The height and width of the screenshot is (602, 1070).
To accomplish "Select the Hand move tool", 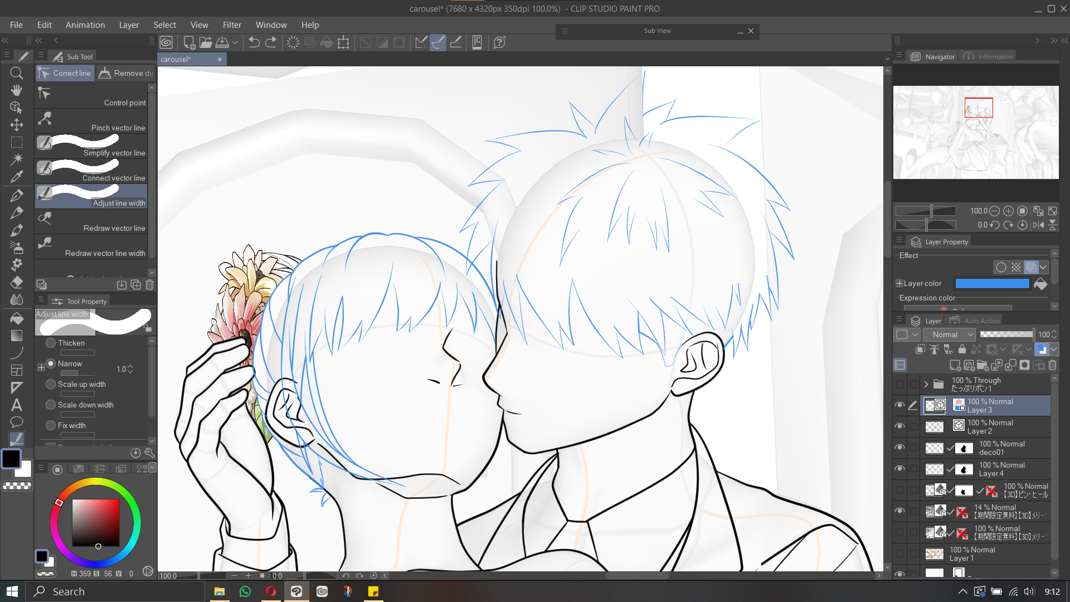I will (17, 90).
